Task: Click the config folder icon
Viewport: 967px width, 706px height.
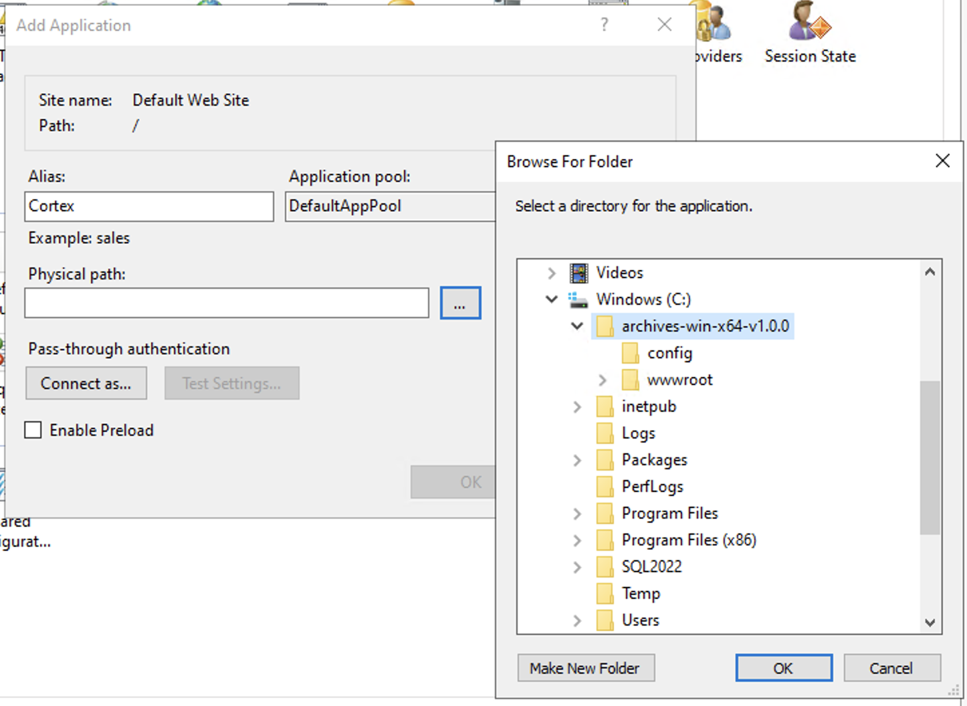Action: click(x=630, y=353)
